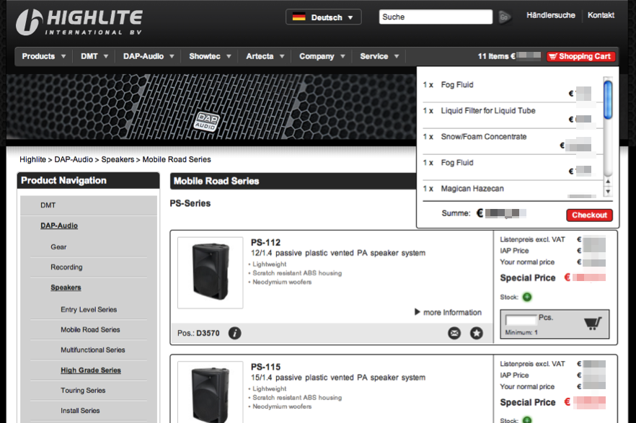The image size is (636, 423).
Task: Click the email envelope icon for PS-112
Action: [x=454, y=333]
